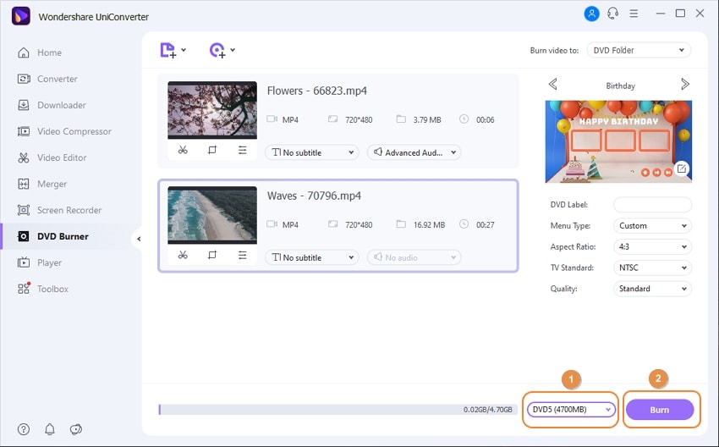The width and height of the screenshot is (719, 447).
Task: Open the Quality dropdown
Action: point(652,289)
